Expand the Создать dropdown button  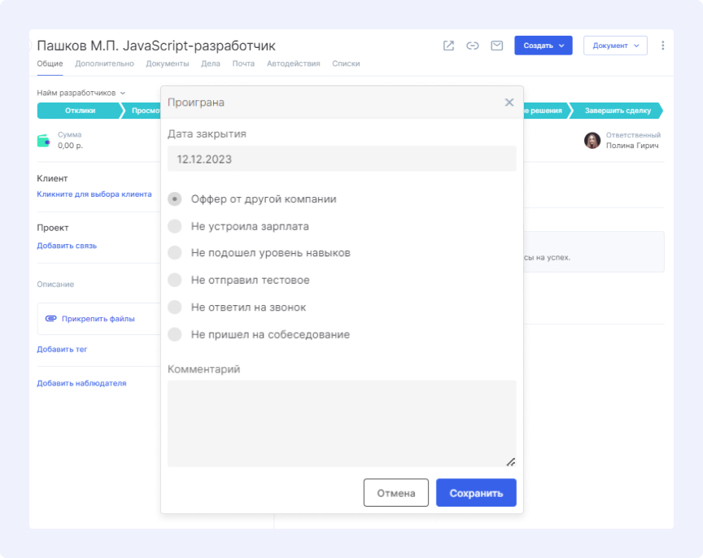coord(544,46)
